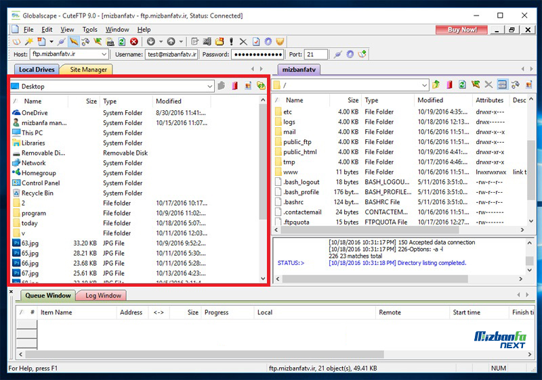The width and height of the screenshot is (542, 380).
Task: Click the exclamation mark toolbar icon
Action: (x=231, y=42)
